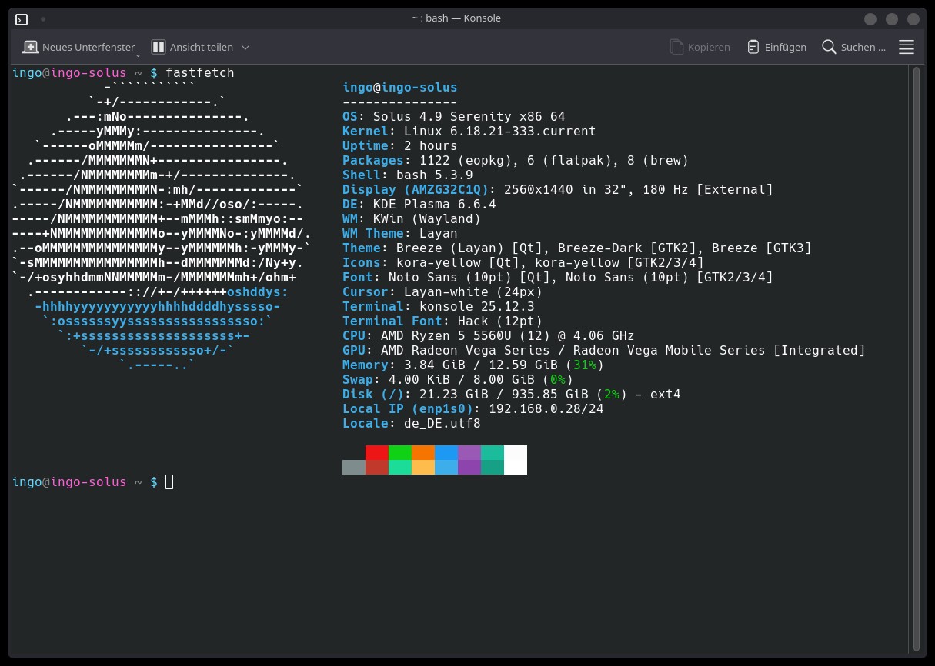Click the 'Disk (/): 21.23 GiB' line

[512, 394]
